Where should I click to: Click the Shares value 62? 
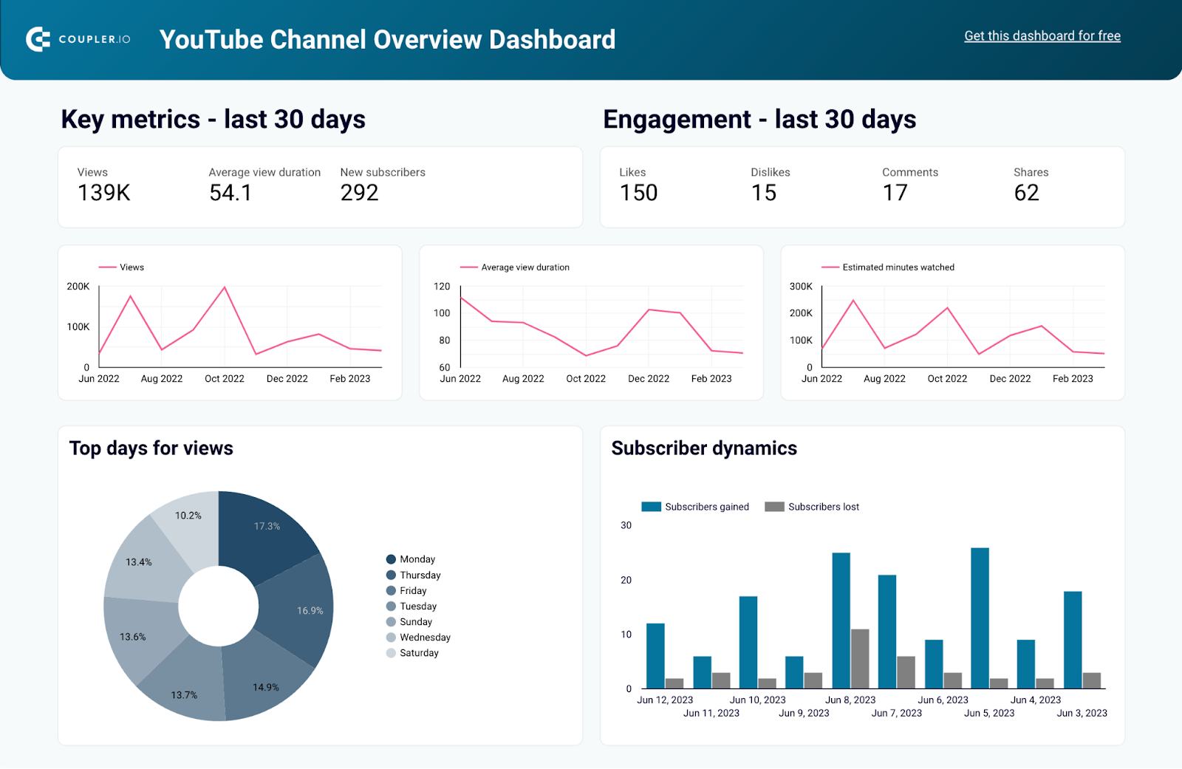click(x=1028, y=193)
